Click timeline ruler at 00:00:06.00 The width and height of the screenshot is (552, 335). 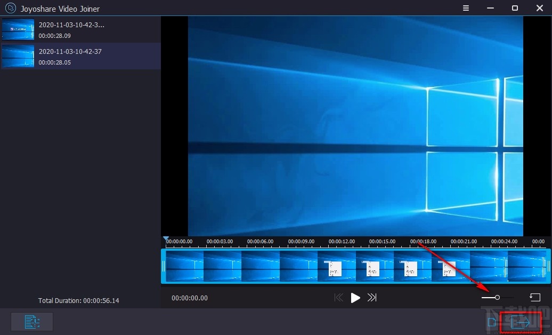point(260,242)
